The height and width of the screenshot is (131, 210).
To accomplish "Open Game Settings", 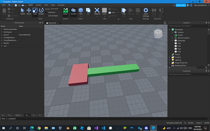I will point(146,12).
